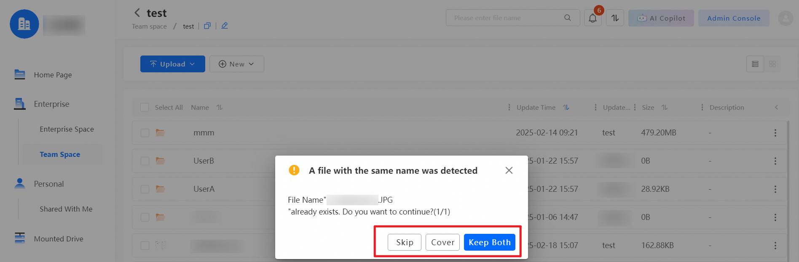
Task: Open the transfer list arrows icon
Action: (615, 18)
